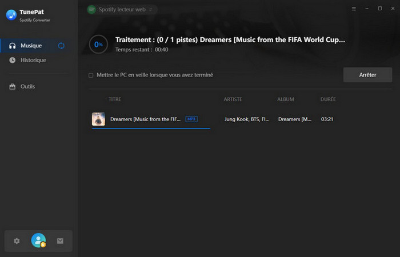Open the mail feedback icon
This screenshot has width=400, height=257.
pos(60,241)
